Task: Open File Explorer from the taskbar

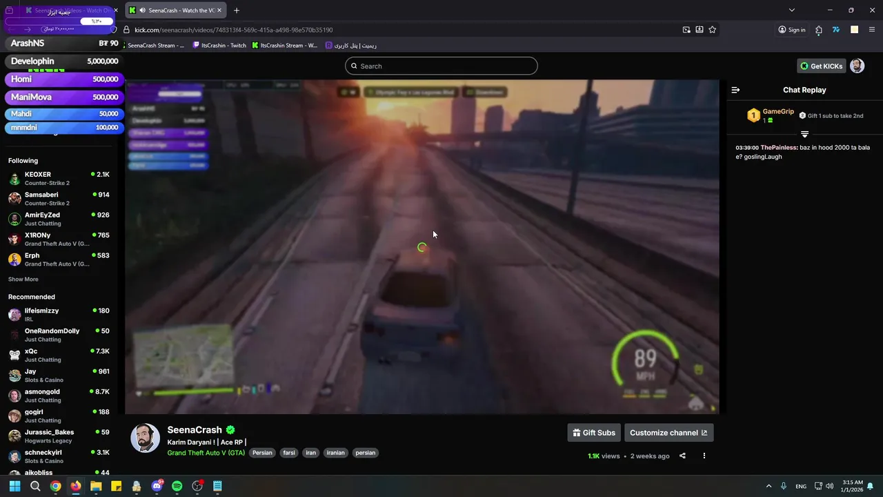Action: 96,486
